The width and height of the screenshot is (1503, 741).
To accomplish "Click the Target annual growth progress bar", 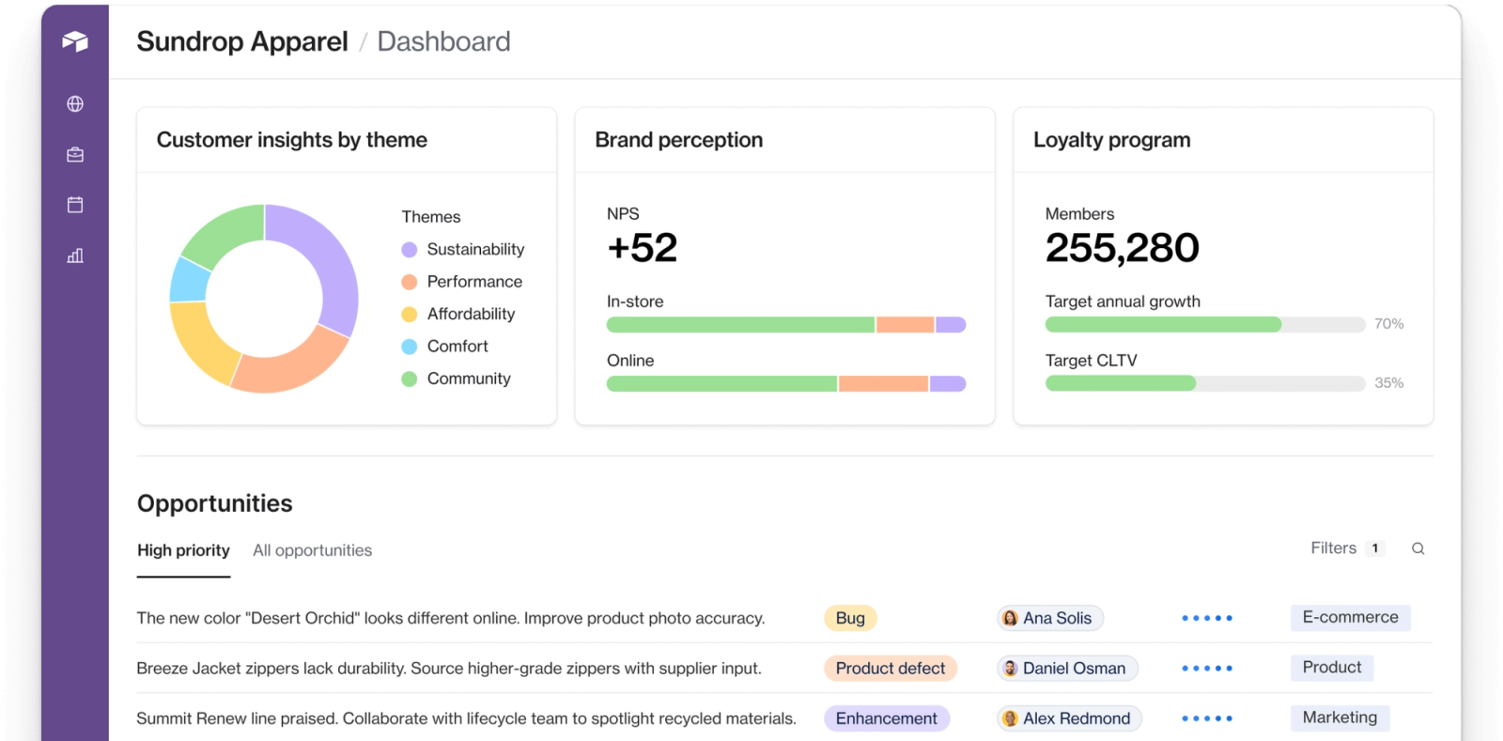I will click(x=1205, y=325).
